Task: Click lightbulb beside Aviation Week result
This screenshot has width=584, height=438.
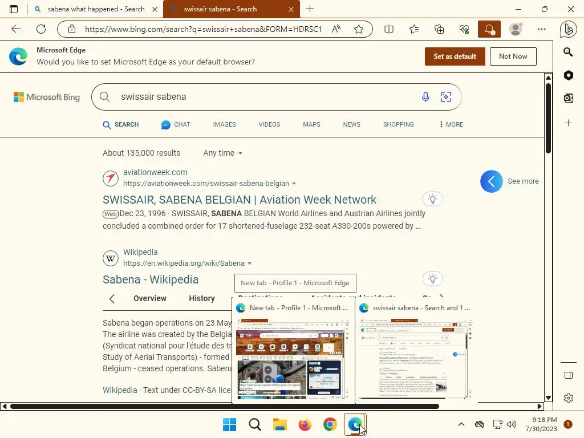Action: [432, 199]
